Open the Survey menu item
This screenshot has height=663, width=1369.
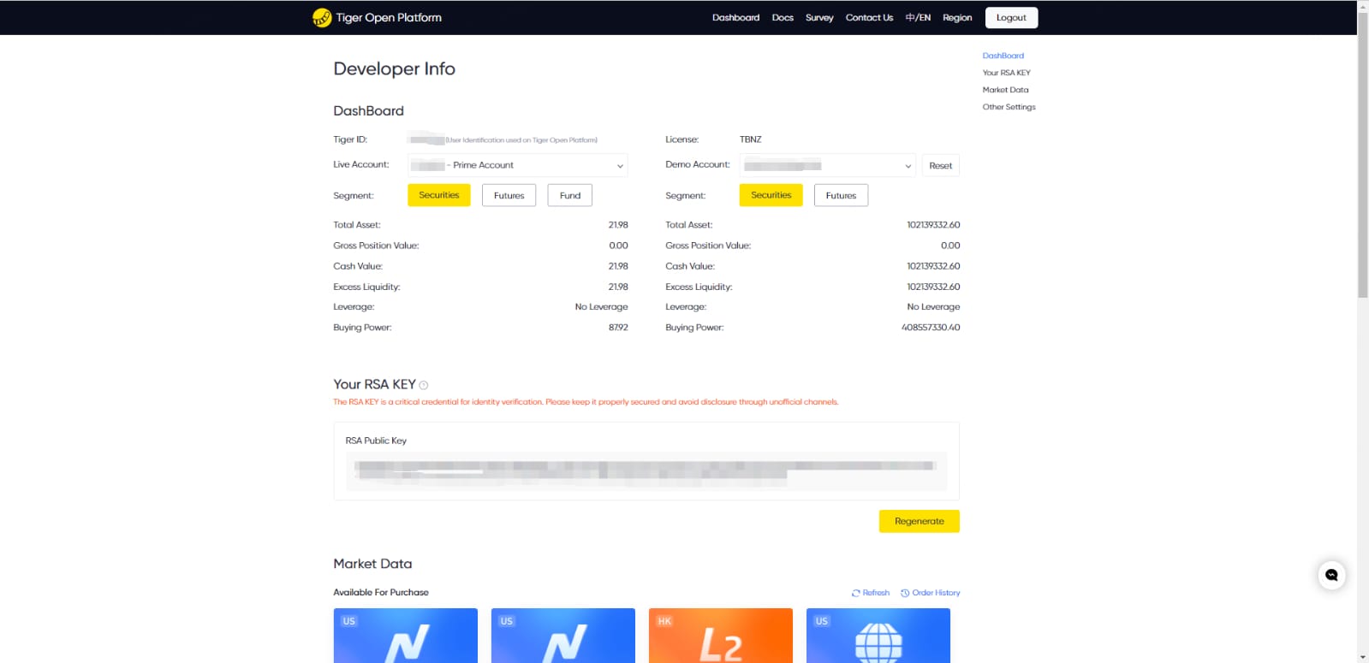(x=819, y=17)
